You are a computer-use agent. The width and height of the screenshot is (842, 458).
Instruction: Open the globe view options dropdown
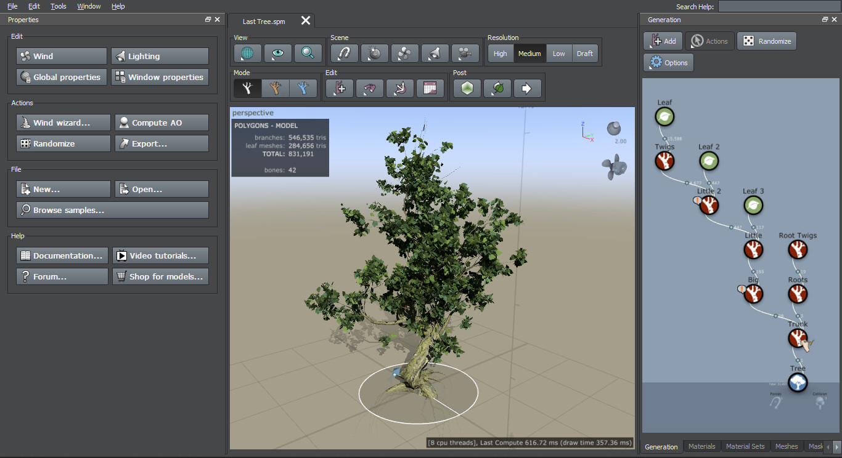(x=247, y=54)
